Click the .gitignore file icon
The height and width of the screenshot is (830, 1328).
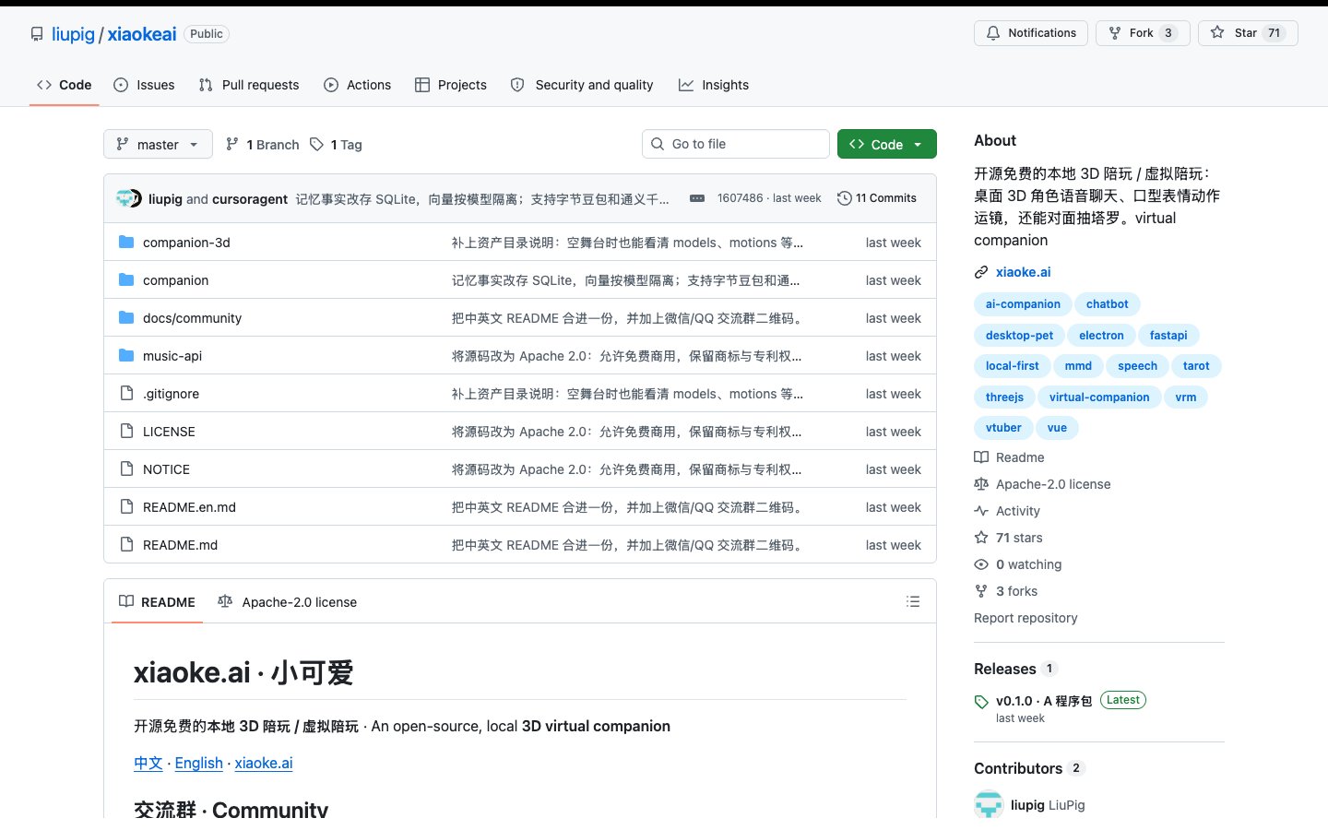(x=126, y=394)
